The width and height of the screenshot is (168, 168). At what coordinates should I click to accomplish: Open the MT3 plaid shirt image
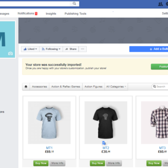(154, 123)
